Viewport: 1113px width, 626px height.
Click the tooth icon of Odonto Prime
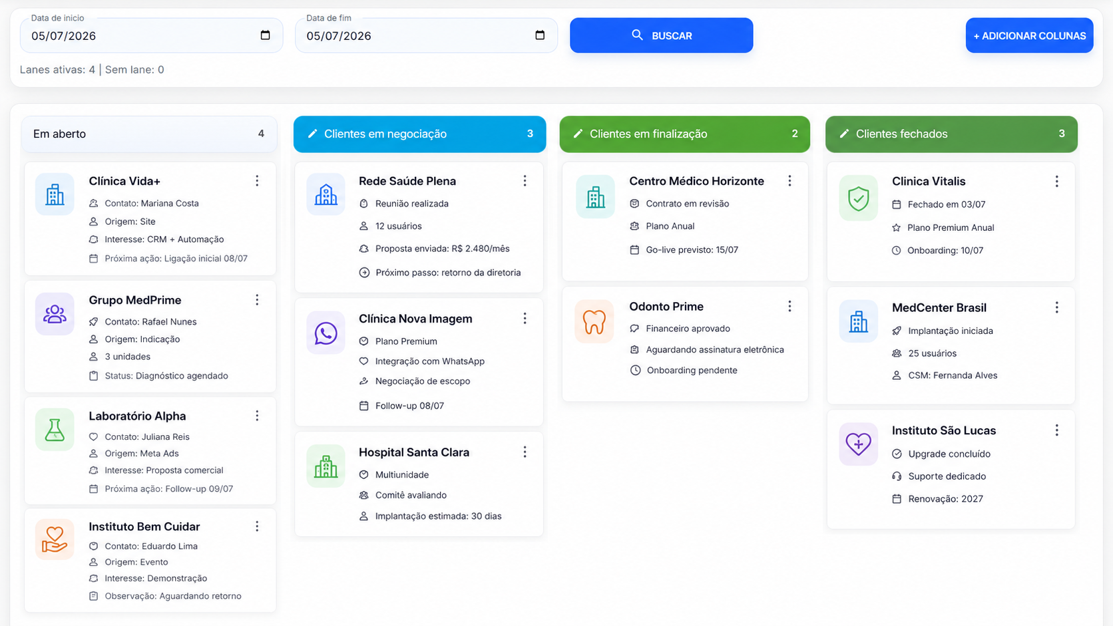[594, 322]
